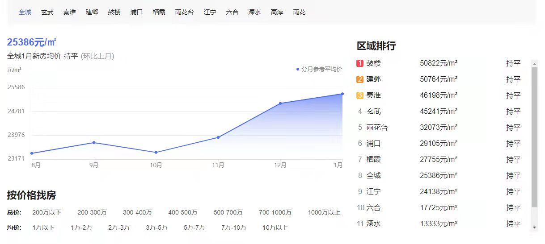Image resolution: width=545 pixels, height=244 pixels.
Task: Open 雨花台 in the ranking list
Action: tap(377, 128)
